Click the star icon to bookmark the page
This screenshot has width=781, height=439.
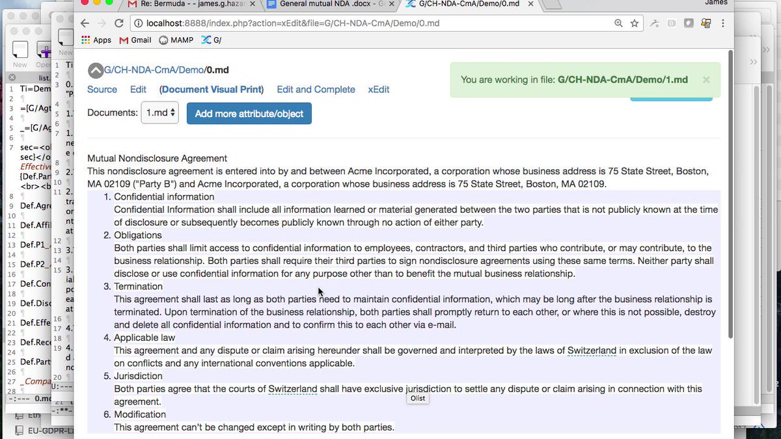click(634, 23)
